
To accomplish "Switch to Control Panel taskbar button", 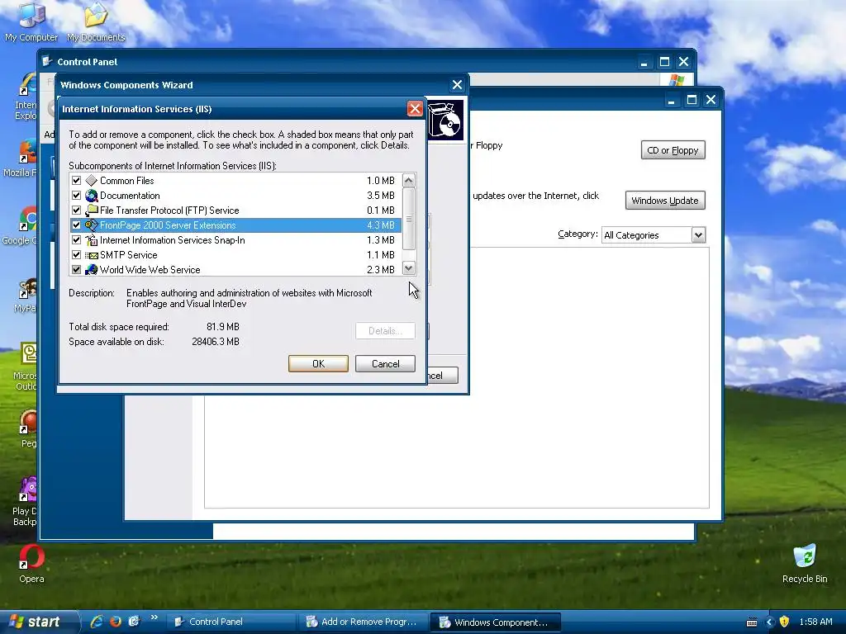I will 231,622.
